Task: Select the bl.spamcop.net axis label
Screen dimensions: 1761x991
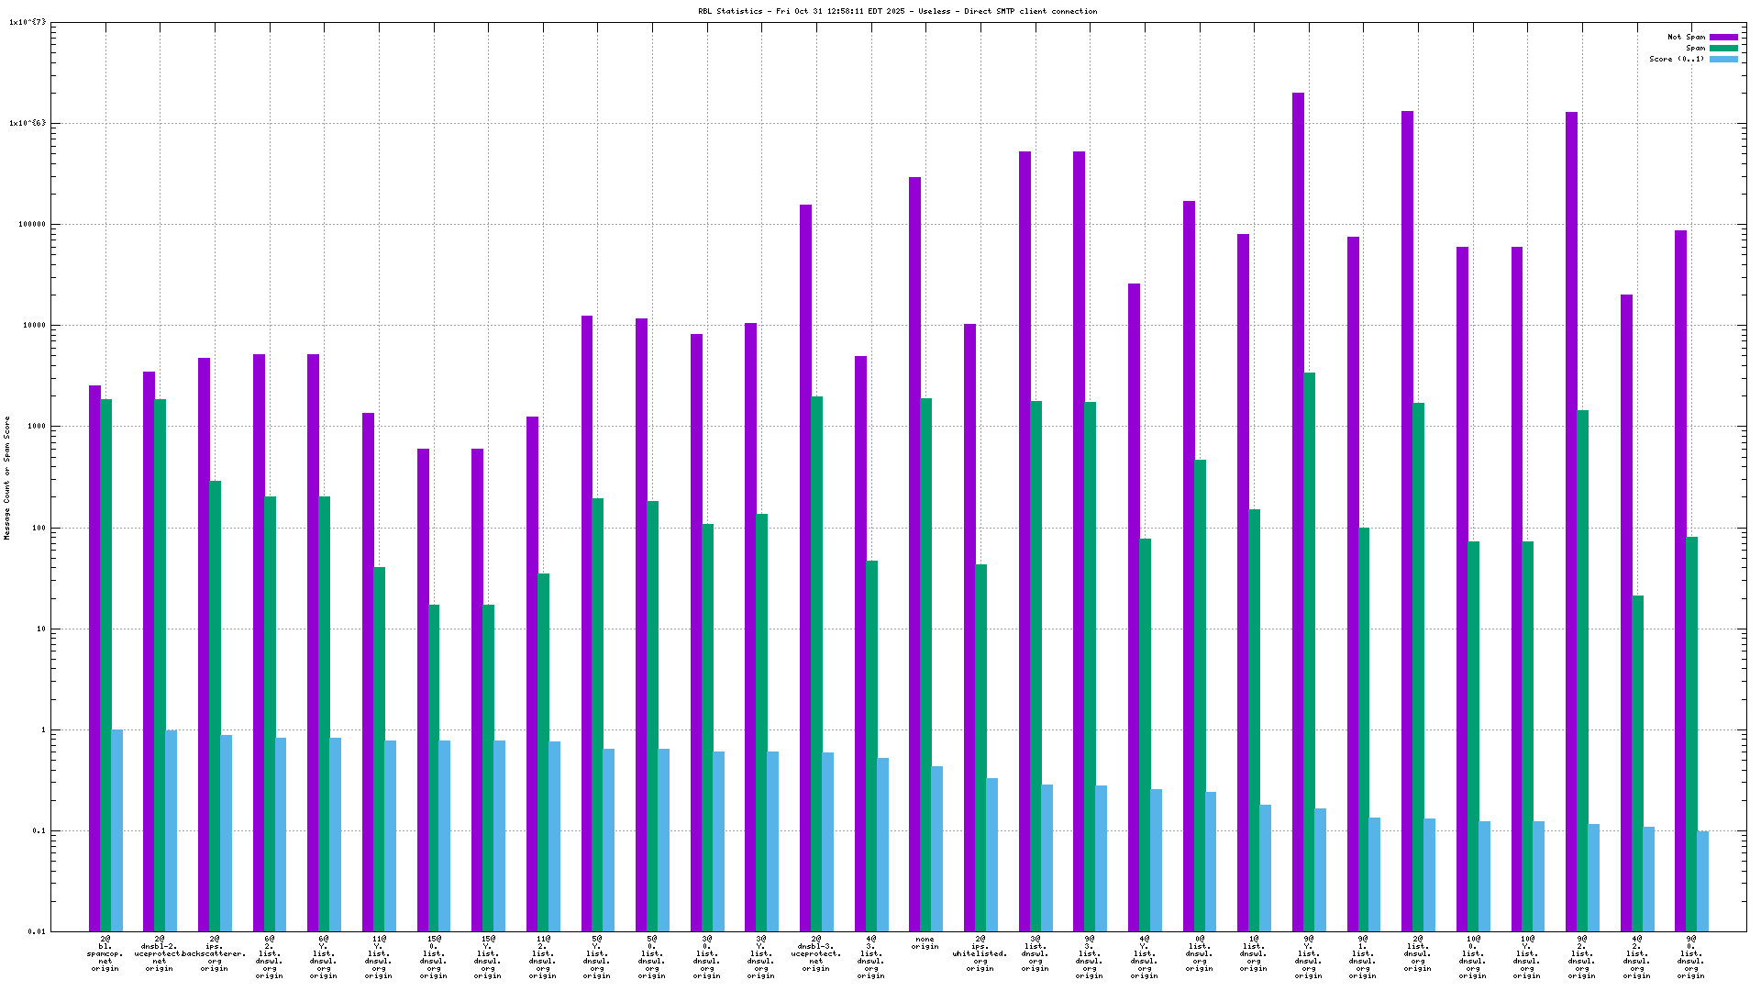Action: click(x=105, y=953)
